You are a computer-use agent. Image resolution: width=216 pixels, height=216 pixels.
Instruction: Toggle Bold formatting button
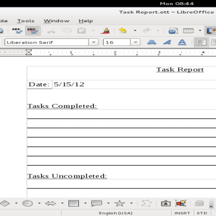click(152, 43)
